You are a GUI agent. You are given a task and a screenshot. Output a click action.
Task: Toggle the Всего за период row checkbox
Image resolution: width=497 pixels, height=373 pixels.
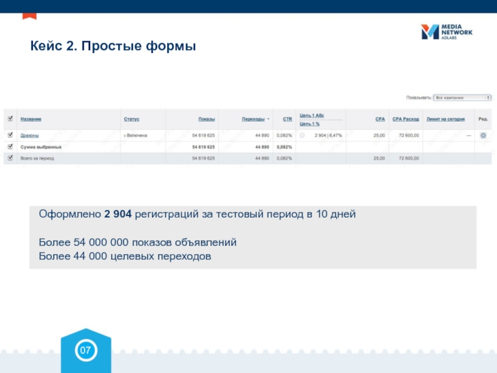(x=10, y=158)
